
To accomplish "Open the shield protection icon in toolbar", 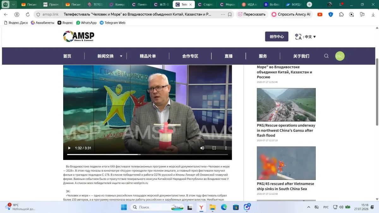I will 331,15.
